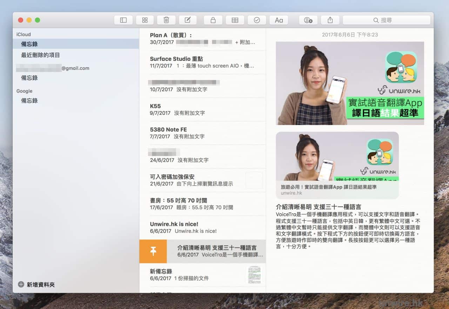449x309 pixels.
Task: Select Google 備忘錄 folder
Action: click(x=29, y=101)
